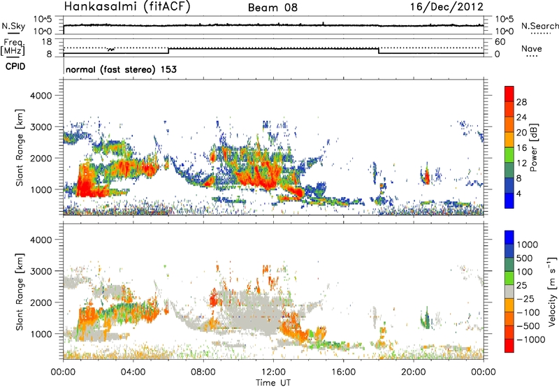Click the frequency step-up line near 06:00
Viewport: 559px width, 387px height.
[168, 51]
